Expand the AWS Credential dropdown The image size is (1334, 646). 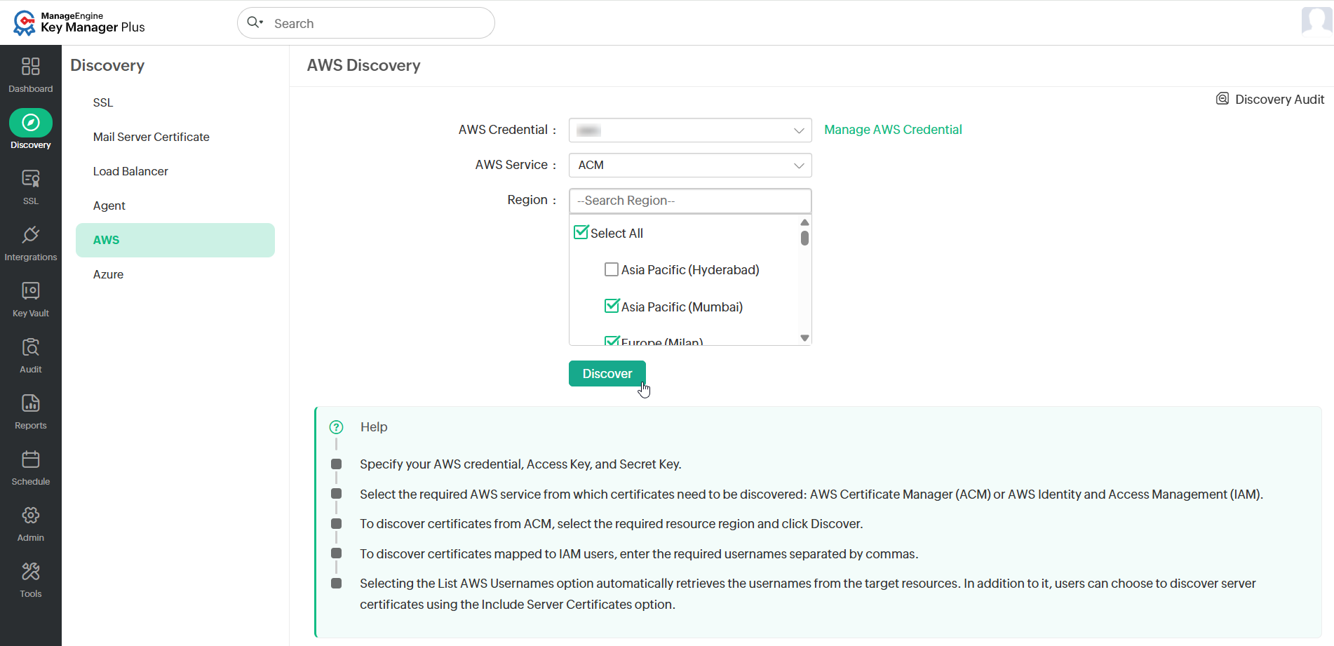click(690, 130)
